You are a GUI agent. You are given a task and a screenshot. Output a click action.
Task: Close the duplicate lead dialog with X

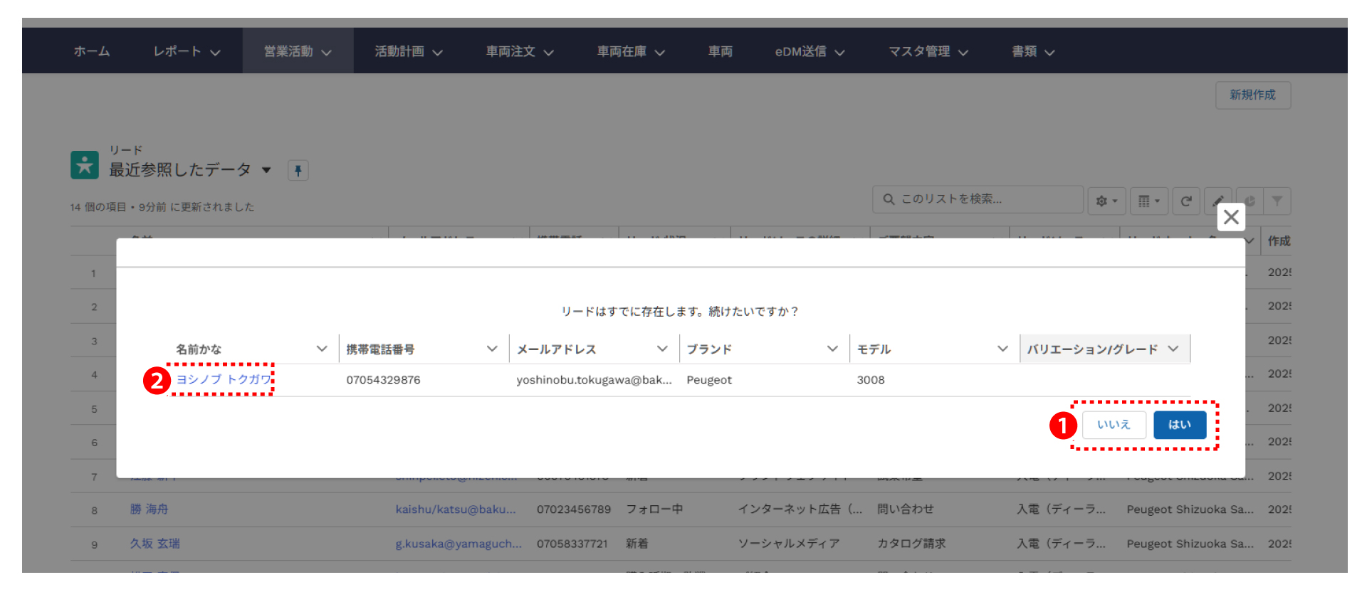[x=1231, y=218]
